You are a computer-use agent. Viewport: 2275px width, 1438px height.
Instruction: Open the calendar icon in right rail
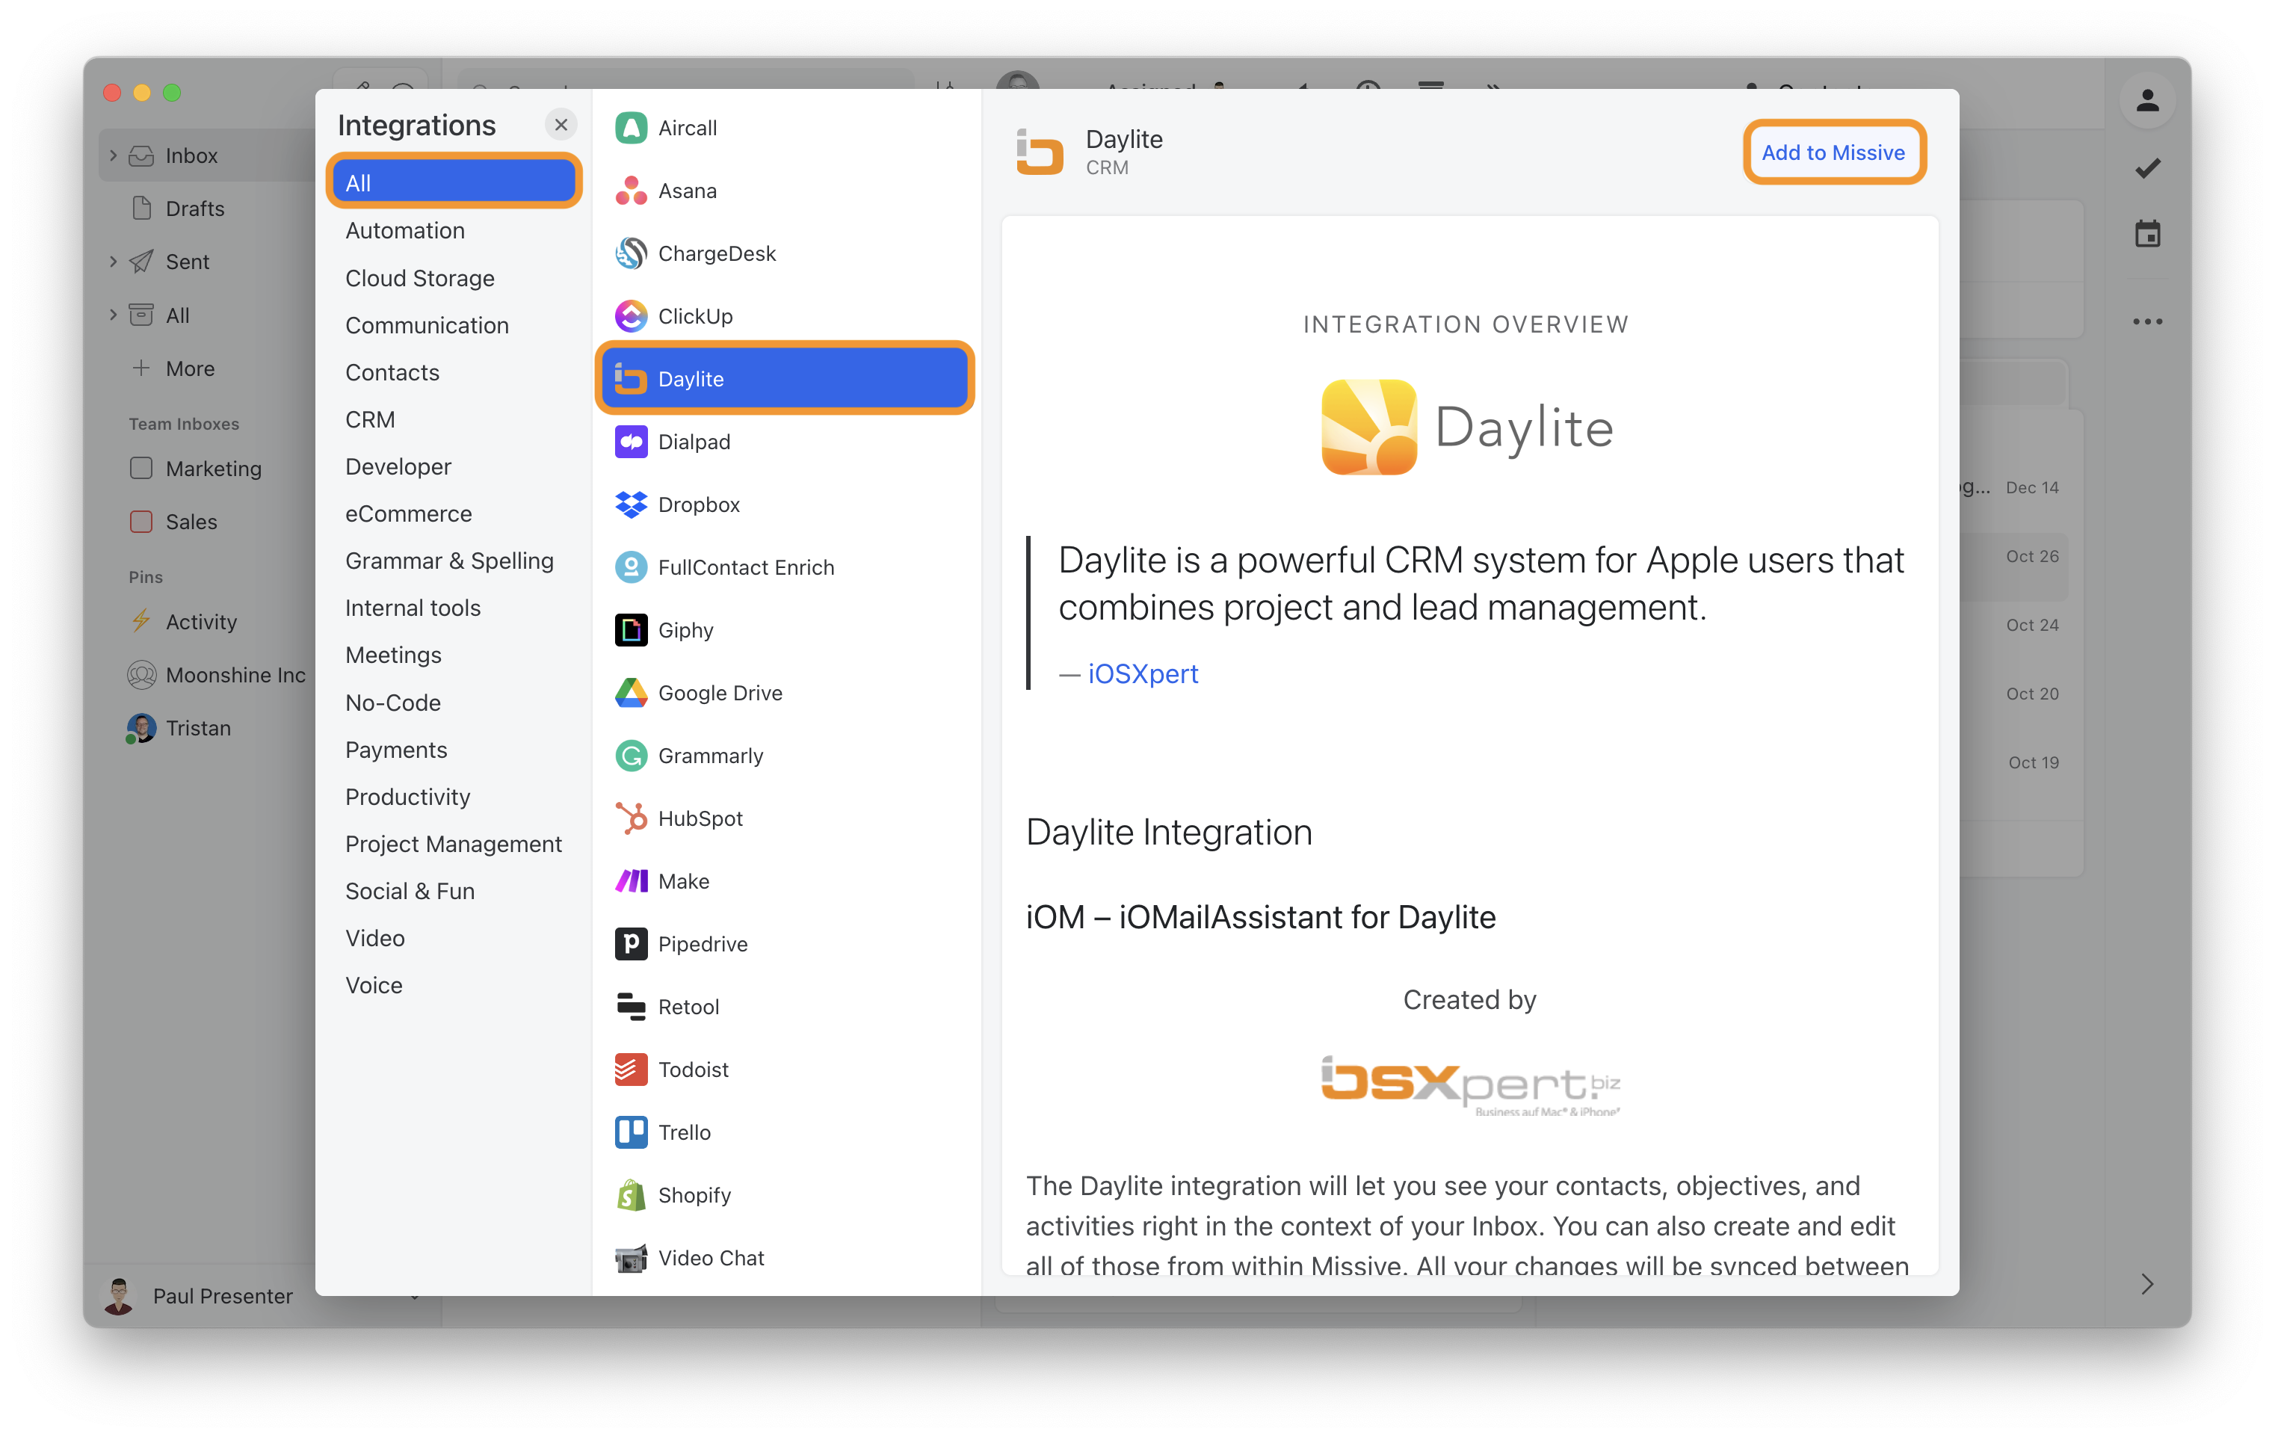pos(2147,233)
